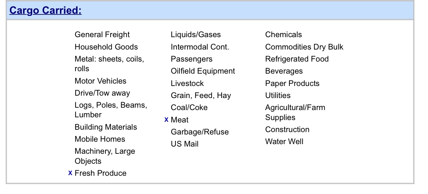Select the Household Goods entry
428x194 pixels.
106,47
